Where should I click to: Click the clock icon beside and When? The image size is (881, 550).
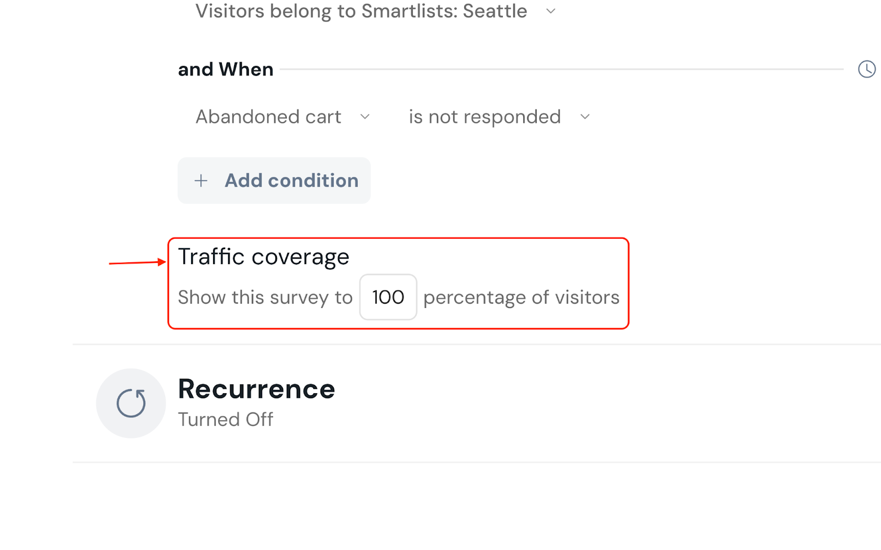pos(867,69)
